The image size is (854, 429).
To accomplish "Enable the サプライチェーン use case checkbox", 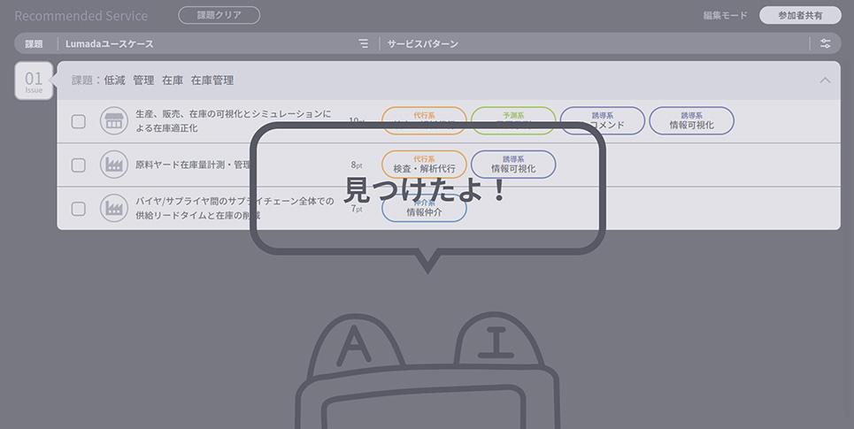I will [x=79, y=209].
